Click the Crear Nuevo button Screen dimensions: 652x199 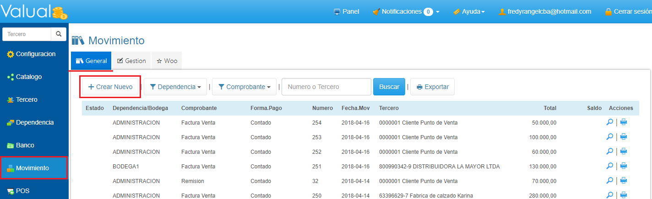[110, 87]
